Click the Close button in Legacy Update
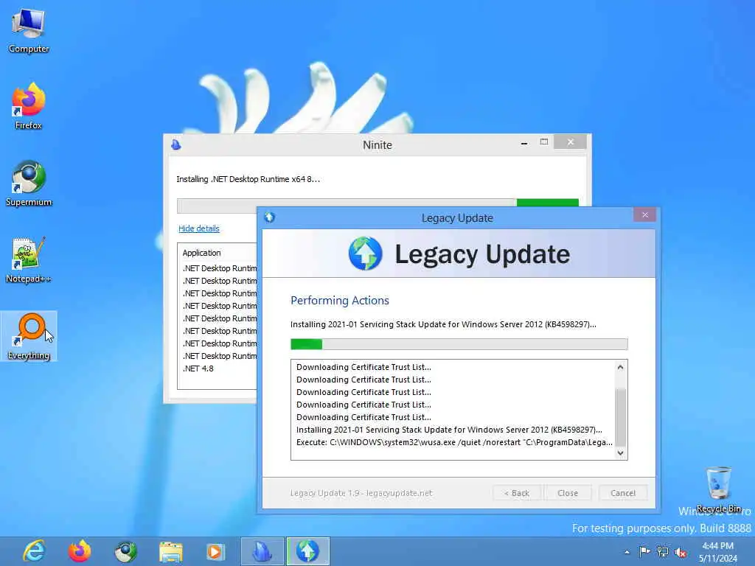 click(567, 493)
